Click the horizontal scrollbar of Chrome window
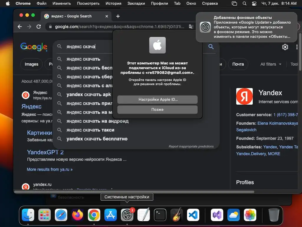 [x=134, y=192]
